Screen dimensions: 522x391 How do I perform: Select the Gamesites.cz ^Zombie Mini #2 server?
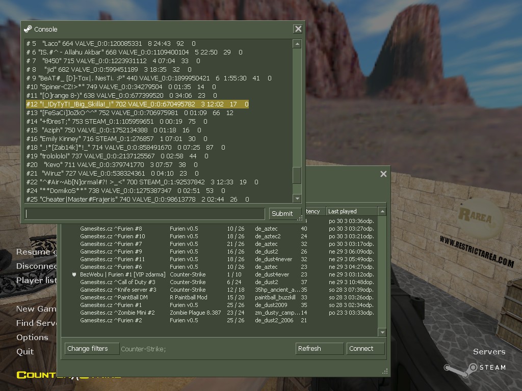(117, 313)
